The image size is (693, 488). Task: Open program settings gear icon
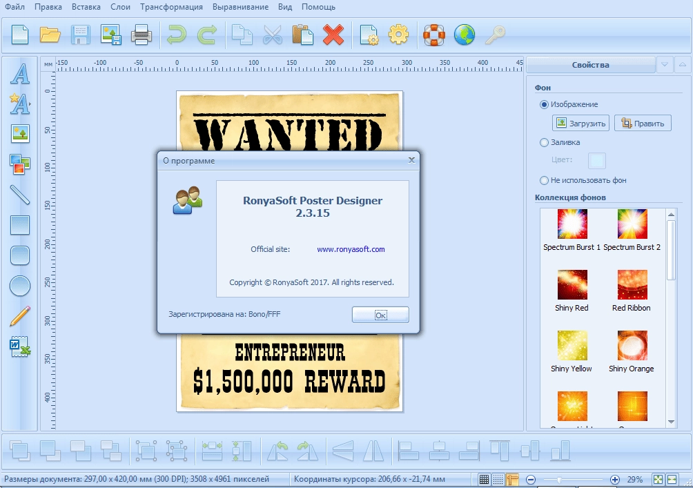[x=399, y=35]
